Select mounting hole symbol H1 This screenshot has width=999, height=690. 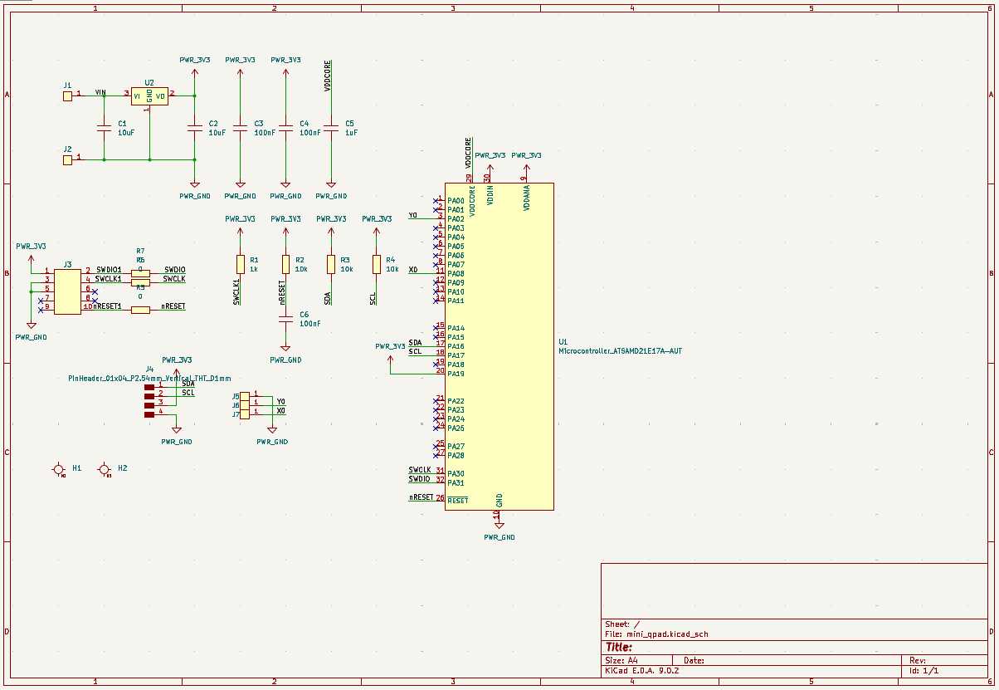[x=58, y=468]
